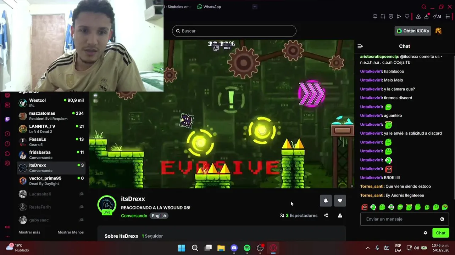
Task: Share the itsDrexx stream
Action: click(326, 215)
